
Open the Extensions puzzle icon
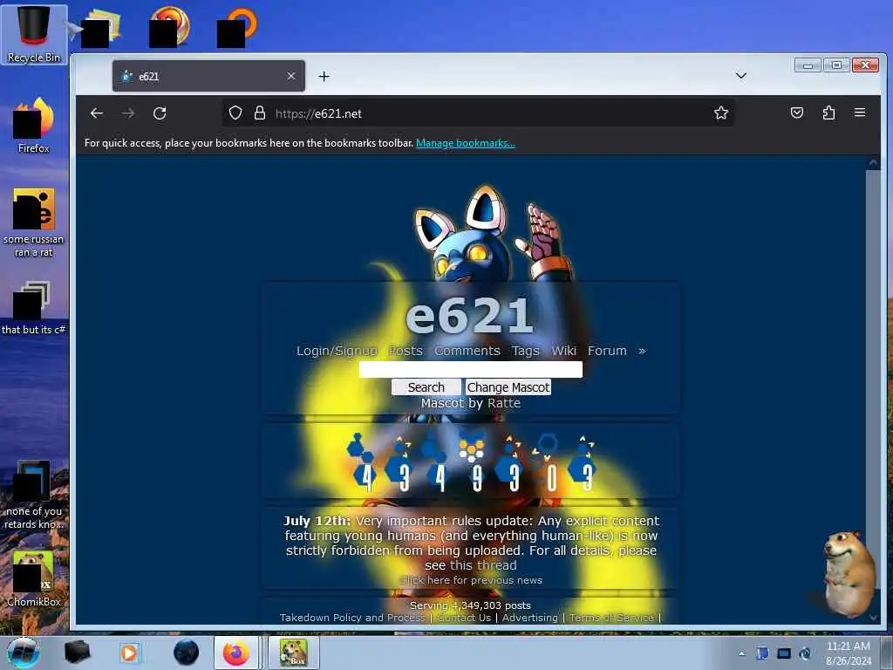828,113
